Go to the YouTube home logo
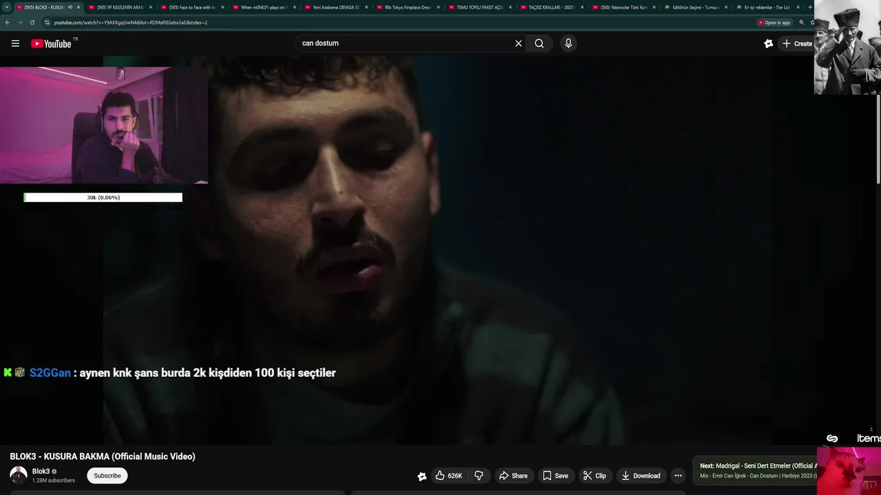Image resolution: width=881 pixels, height=495 pixels. (x=51, y=43)
